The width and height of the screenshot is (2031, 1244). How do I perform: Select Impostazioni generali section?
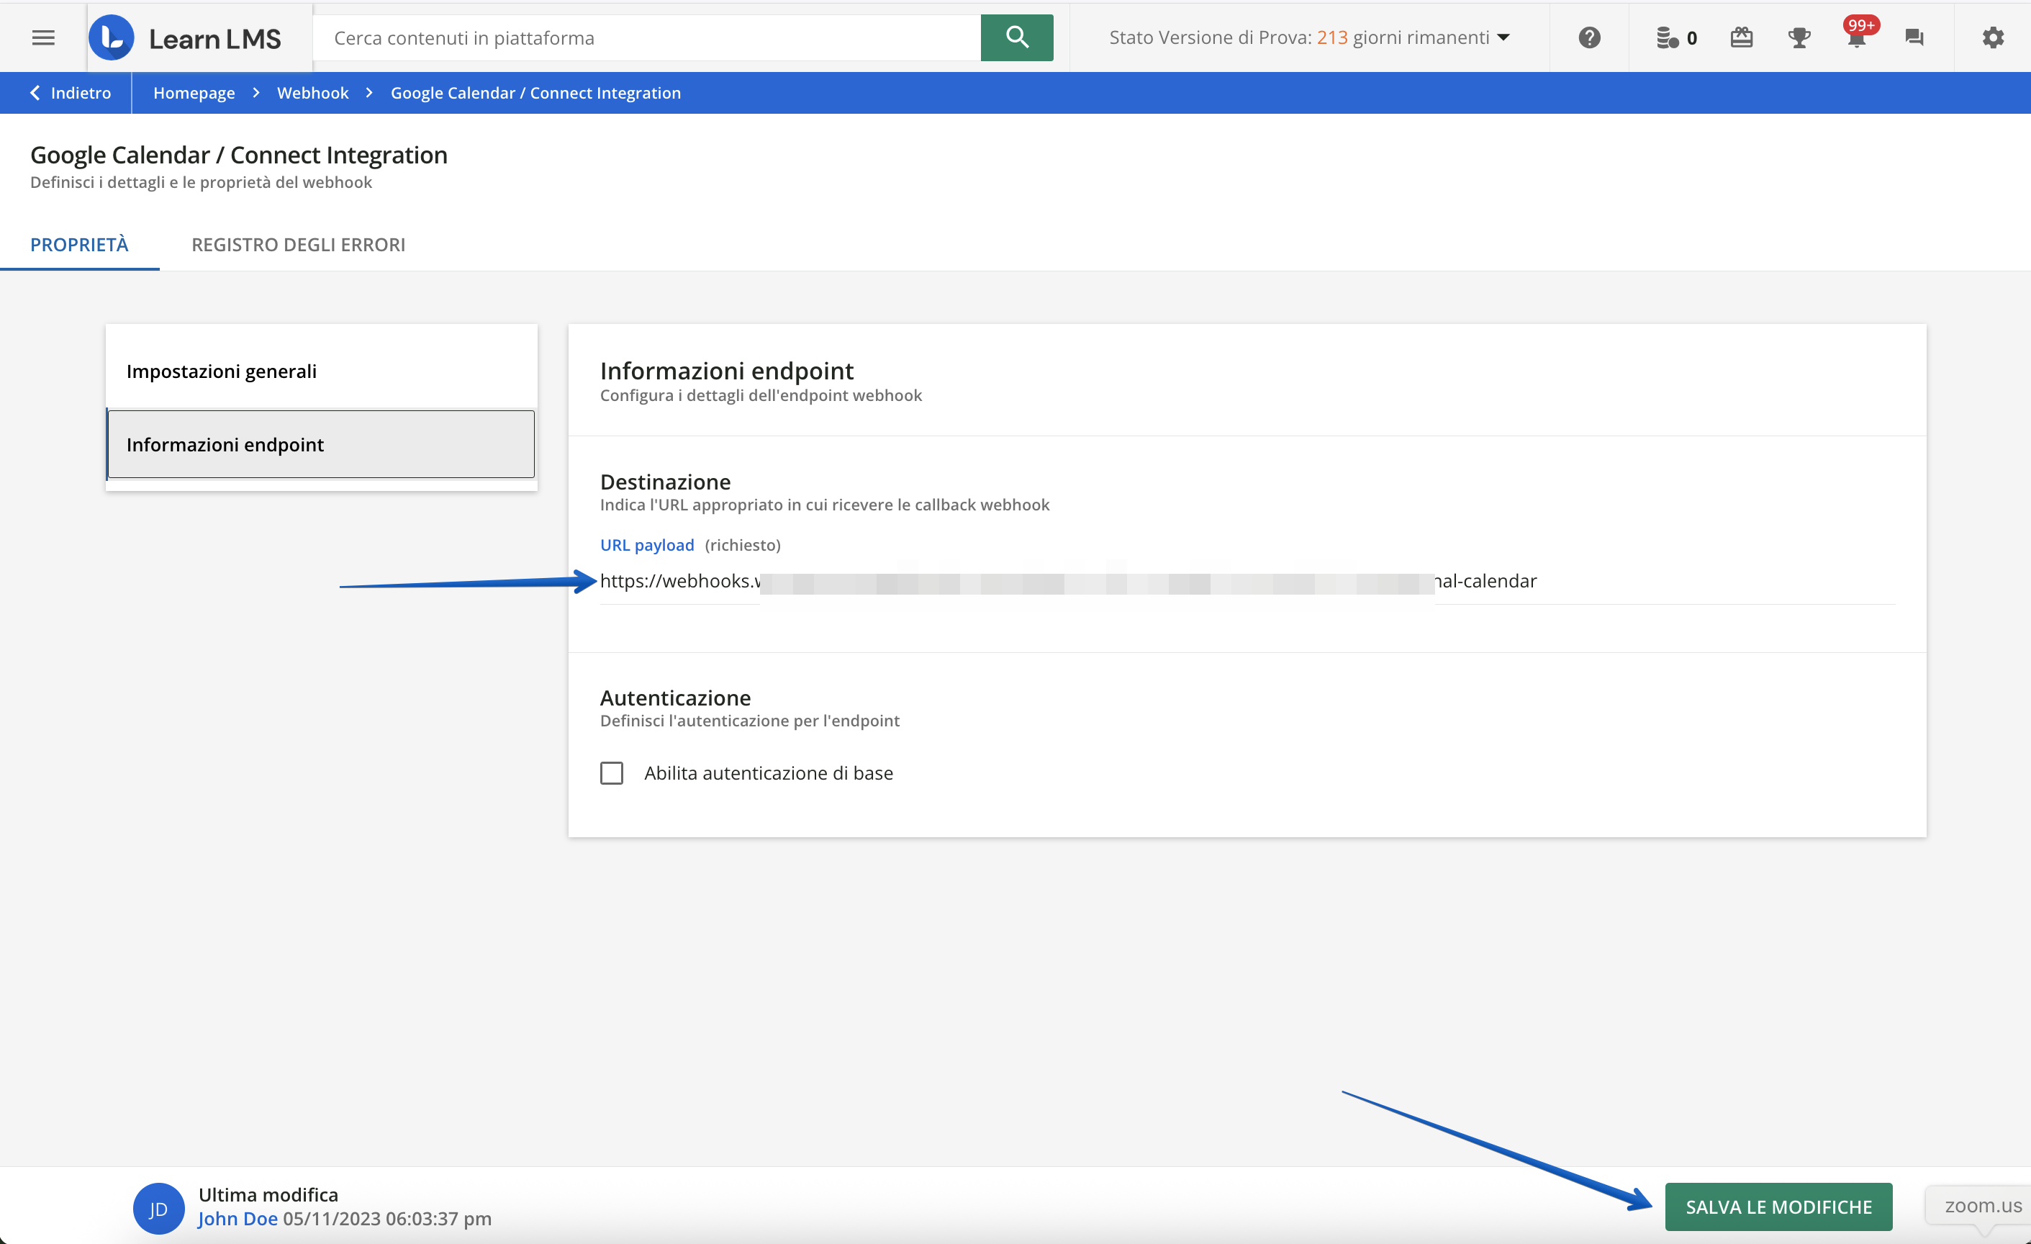(x=322, y=371)
